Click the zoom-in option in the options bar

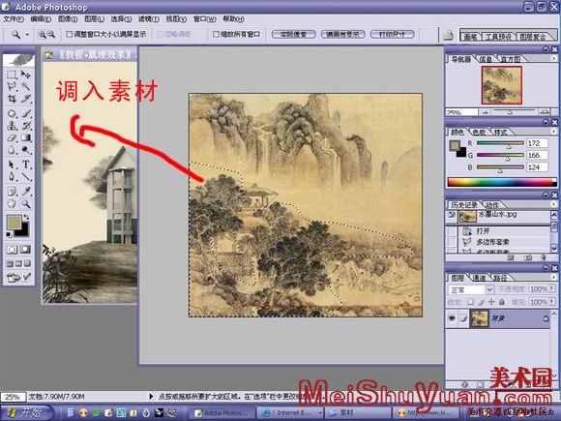pos(43,35)
